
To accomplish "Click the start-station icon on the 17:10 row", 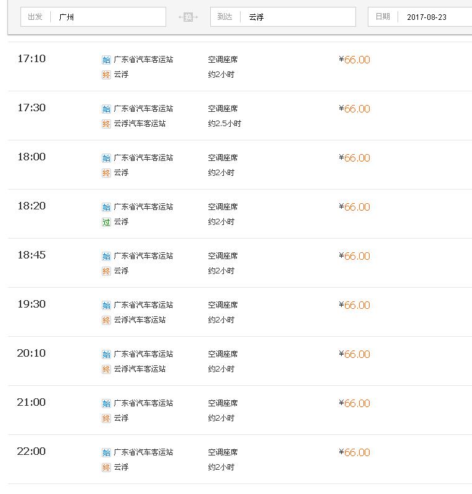I will [x=106, y=60].
